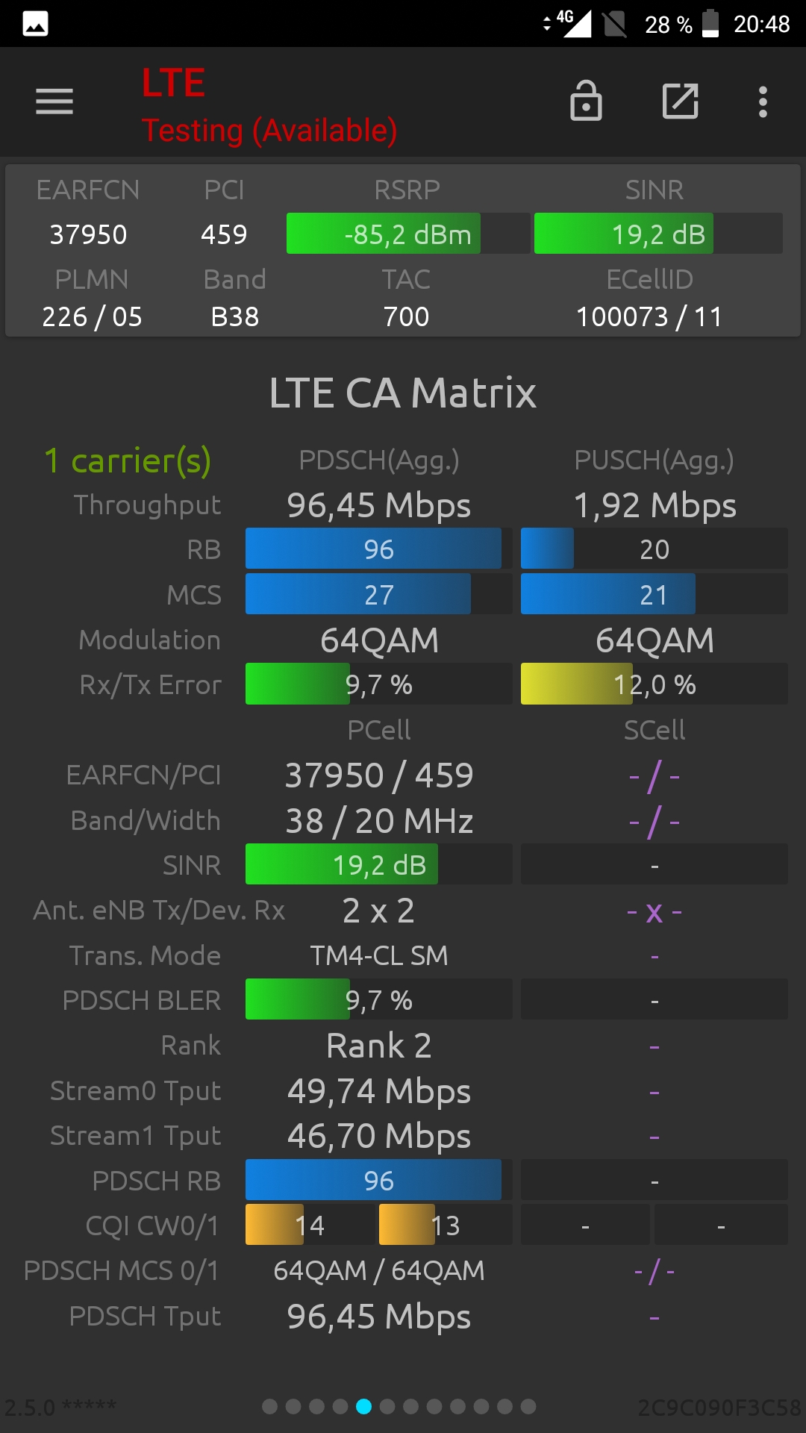Tap the PUSCH MCS 21 bar
The height and width of the screenshot is (1433, 806).
pyautogui.click(x=654, y=594)
